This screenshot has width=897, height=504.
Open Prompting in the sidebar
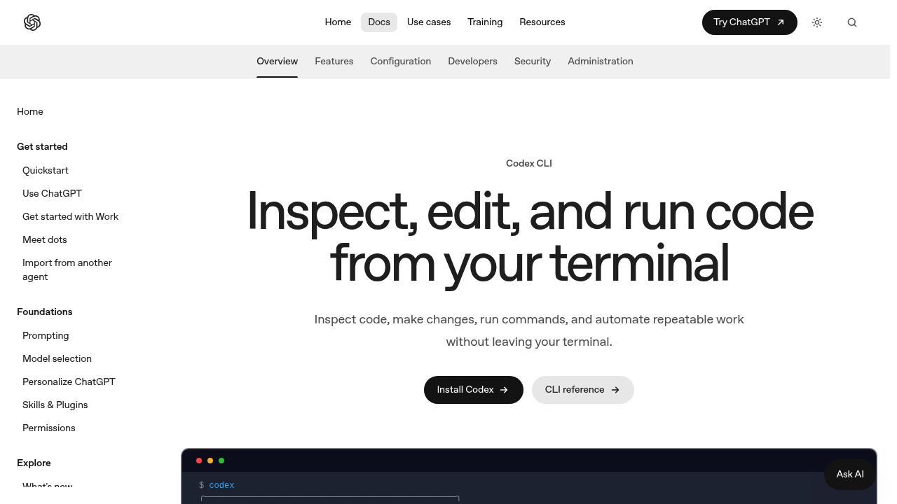click(46, 336)
